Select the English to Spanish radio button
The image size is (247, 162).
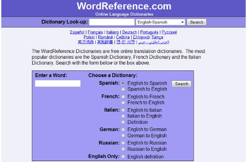[x=123, y=83]
